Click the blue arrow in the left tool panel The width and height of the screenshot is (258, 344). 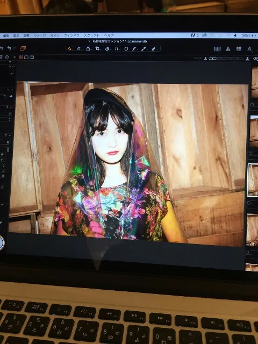tap(11, 96)
